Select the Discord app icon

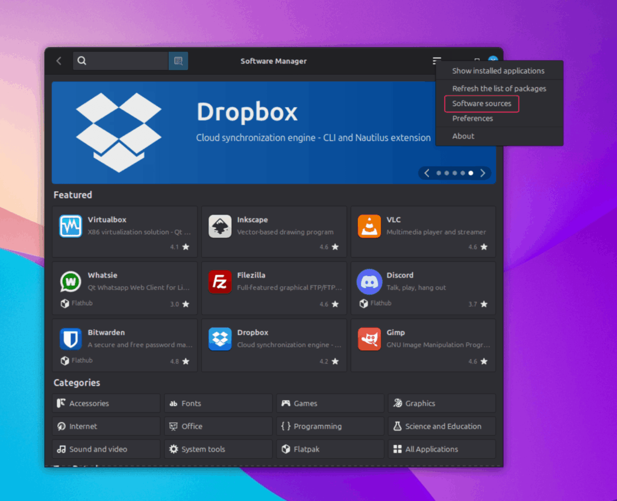click(369, 282)
